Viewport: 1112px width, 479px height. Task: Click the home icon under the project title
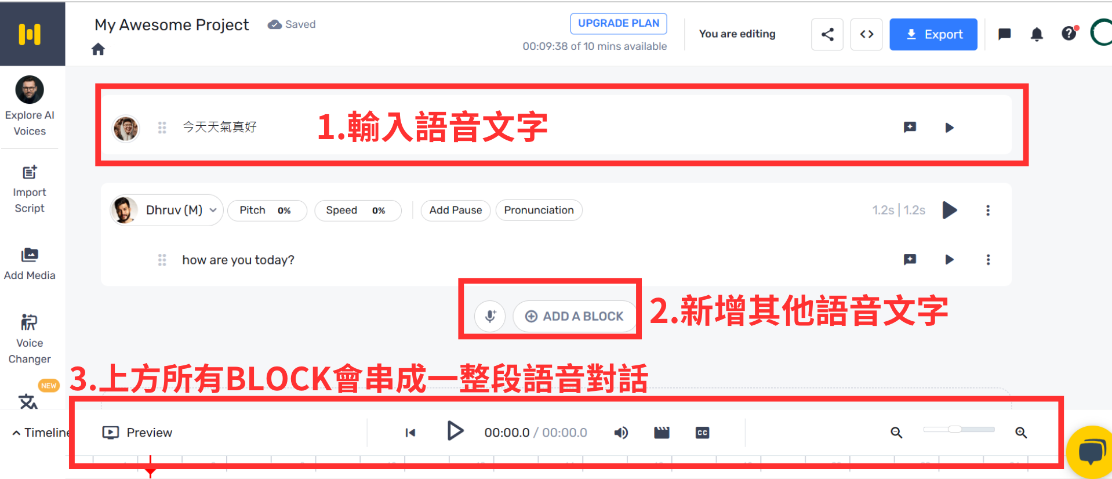point(98,49)
